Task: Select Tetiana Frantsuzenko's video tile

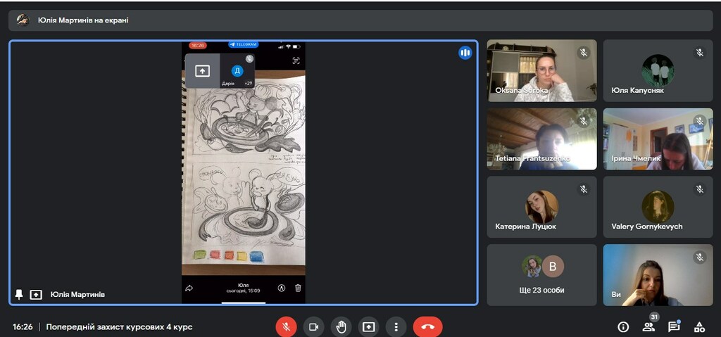Action: [541, 139]
